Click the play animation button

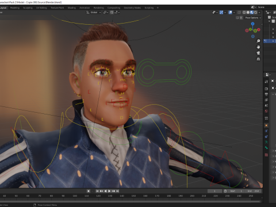[x=109, y=191]
